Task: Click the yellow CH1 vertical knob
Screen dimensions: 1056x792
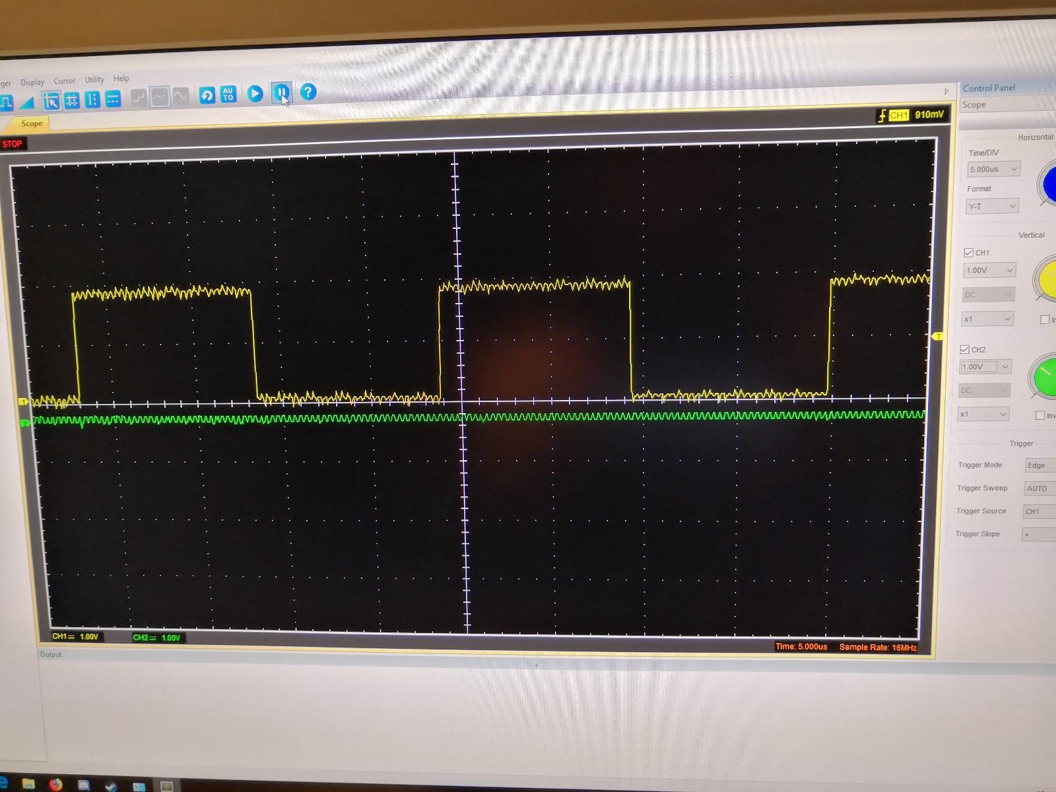Action: pyautogui.click(x=1047, y=279)
